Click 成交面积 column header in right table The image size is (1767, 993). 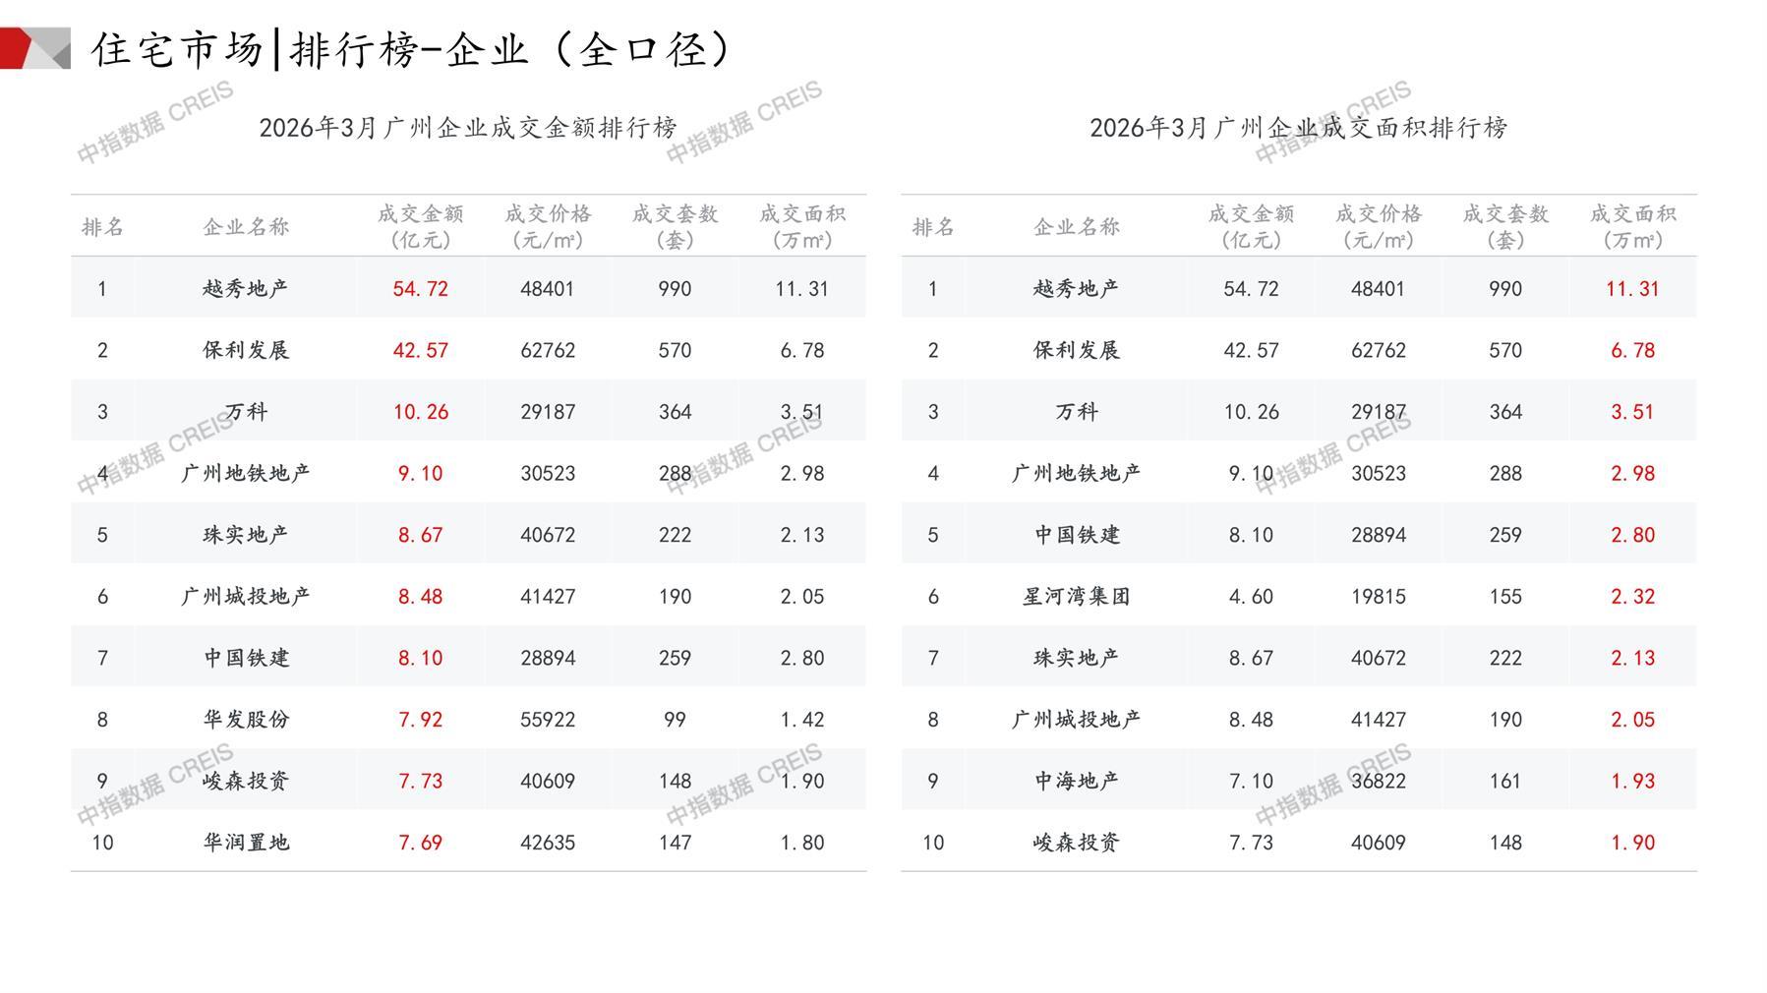1632,226
